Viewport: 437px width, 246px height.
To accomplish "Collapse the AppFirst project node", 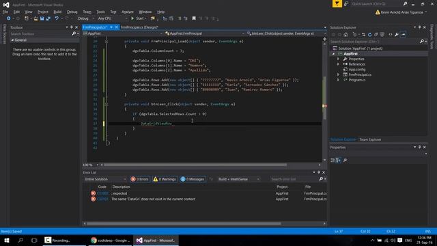I will coord(334,53).
